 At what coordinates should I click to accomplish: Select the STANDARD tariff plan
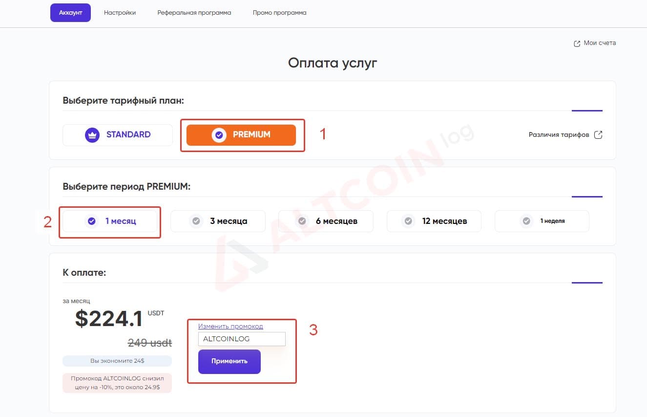[118, 135]
